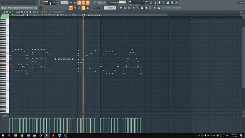This screenshot has width=245, height=138.
Task: Open piano roll wrench Tools menu
Action: [x=4, y=12]
